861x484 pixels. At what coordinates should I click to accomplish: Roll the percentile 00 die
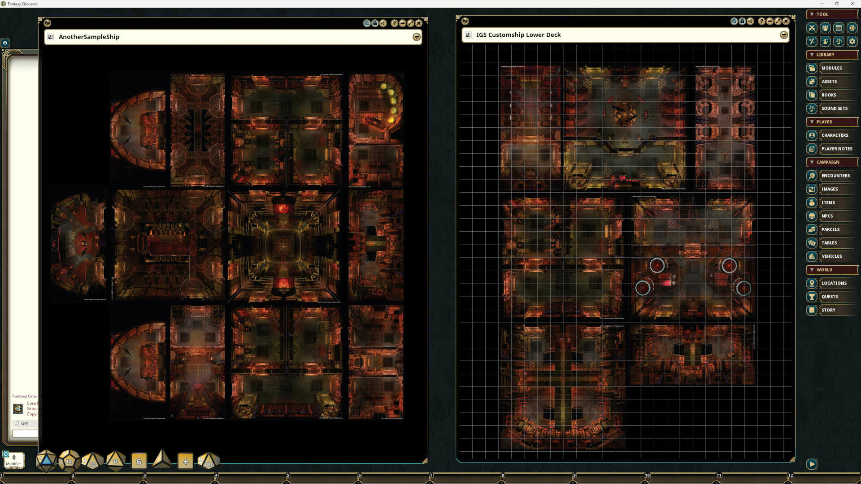(x=209, y=461)
